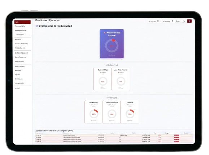Click the Dashboard Ejecutivo page title
Image resolution: width=209 pixels, height=155 pixels.
(48, 20)
